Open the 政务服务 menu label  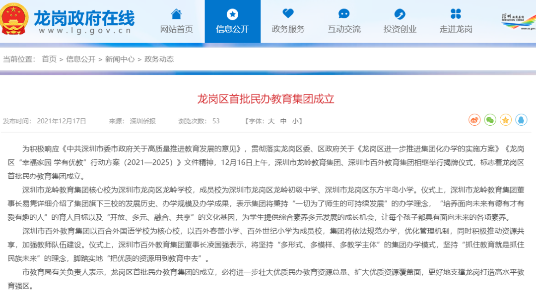[x=288, y=29]
